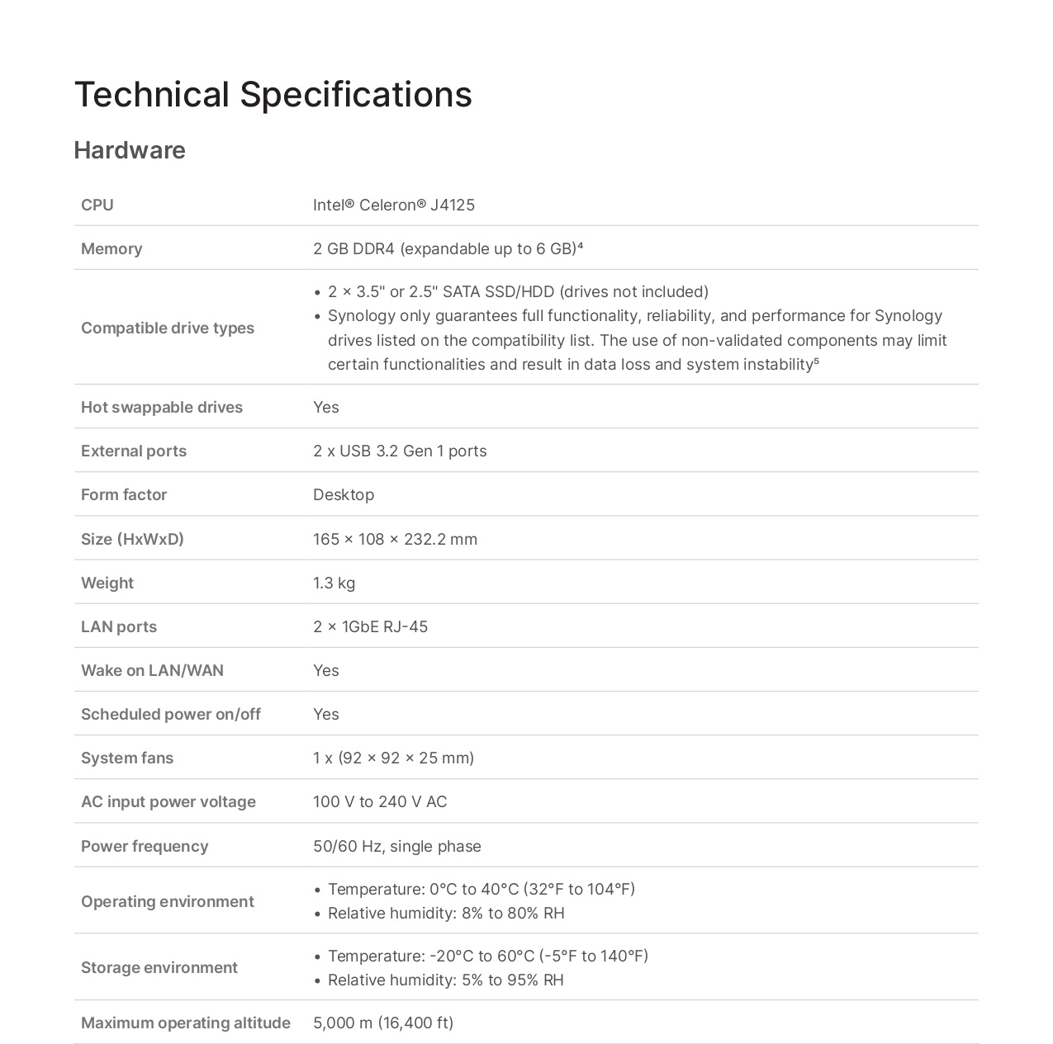The height and width of the screenshot is (1044, 1053).
Task: Select the 5,000 m (16,400 ft) altitude value
Action: pyautogui.click(x=383, y=1023)
